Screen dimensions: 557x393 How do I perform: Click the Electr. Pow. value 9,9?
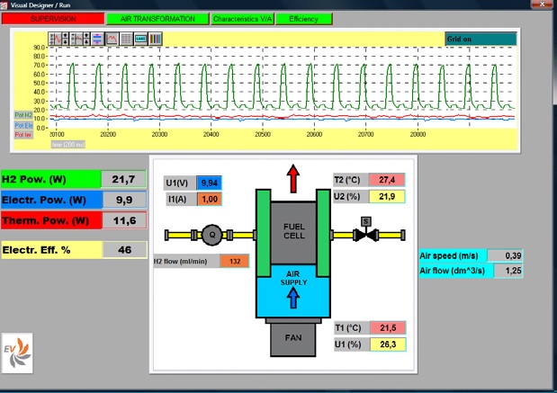pos(124,200)
